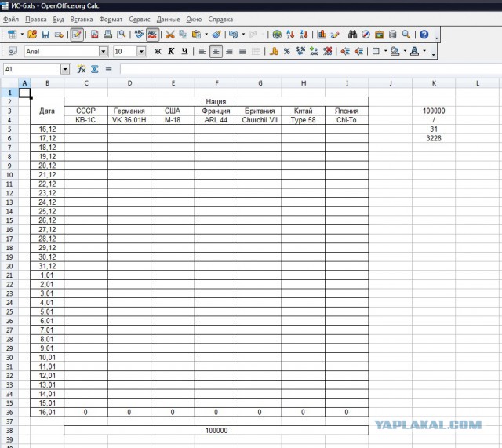Justify cell content

pyautogui.click(x=242, y=51)
